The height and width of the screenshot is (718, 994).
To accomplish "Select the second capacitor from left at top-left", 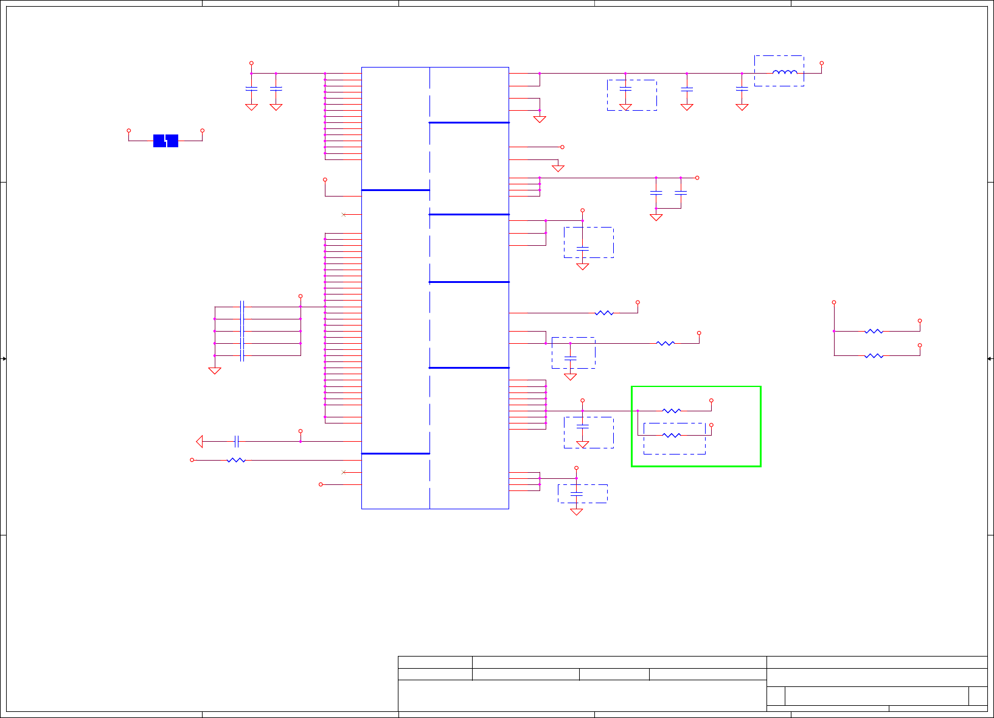I will [276, 89].
